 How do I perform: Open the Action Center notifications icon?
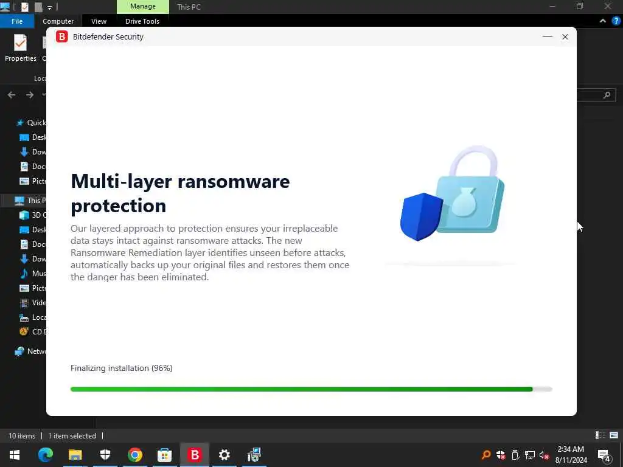(x=604, y=455)
